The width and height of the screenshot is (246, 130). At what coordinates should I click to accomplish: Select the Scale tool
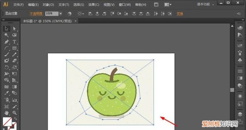pyautogui.click(x=14, y=67)
